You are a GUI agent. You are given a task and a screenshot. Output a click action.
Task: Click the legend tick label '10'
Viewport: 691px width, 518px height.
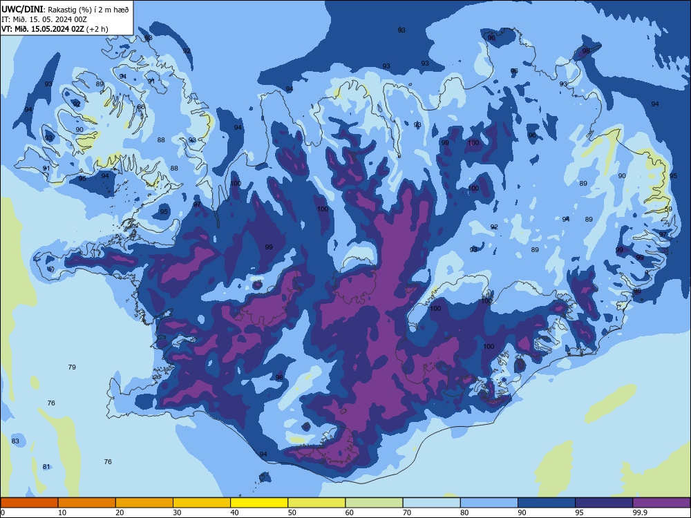(x=62, y=512)
